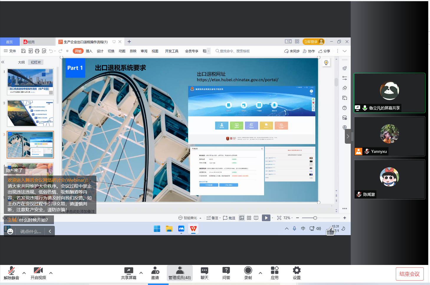This screenshot has width=430, height=285.
Task: Adjust the slide zoom slider handle
Action: (315, 218)
